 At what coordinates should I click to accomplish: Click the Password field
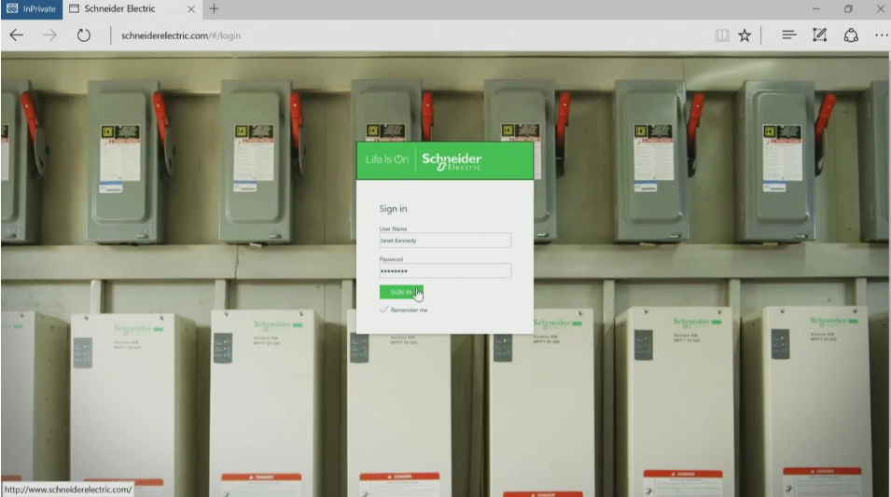pyautogui.click(x=445, y=271)
